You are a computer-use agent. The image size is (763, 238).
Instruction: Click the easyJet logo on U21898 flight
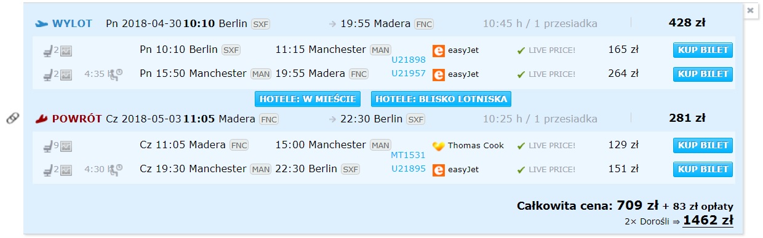(439, 50)
